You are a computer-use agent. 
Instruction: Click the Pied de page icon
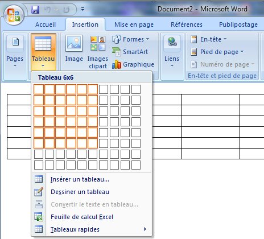pyautogui.click(x=193, y=52)
